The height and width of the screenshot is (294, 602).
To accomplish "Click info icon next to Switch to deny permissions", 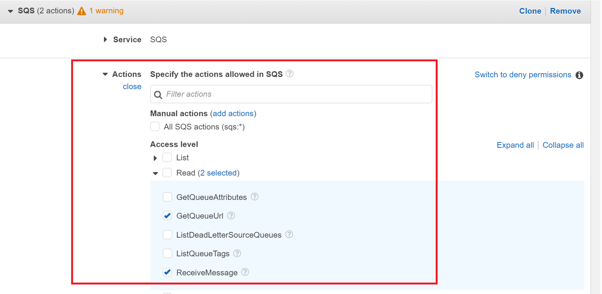I will tap(579, 75).
